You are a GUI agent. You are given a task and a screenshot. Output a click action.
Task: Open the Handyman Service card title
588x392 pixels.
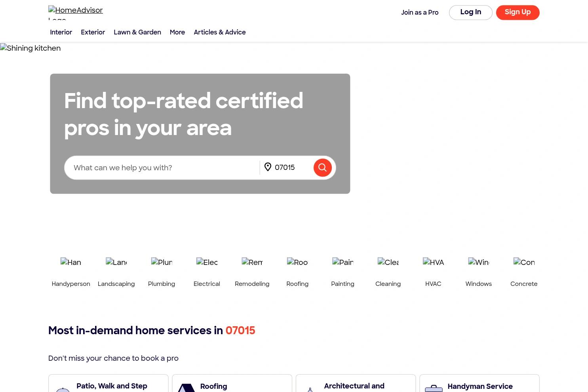(x=480, y=386)
